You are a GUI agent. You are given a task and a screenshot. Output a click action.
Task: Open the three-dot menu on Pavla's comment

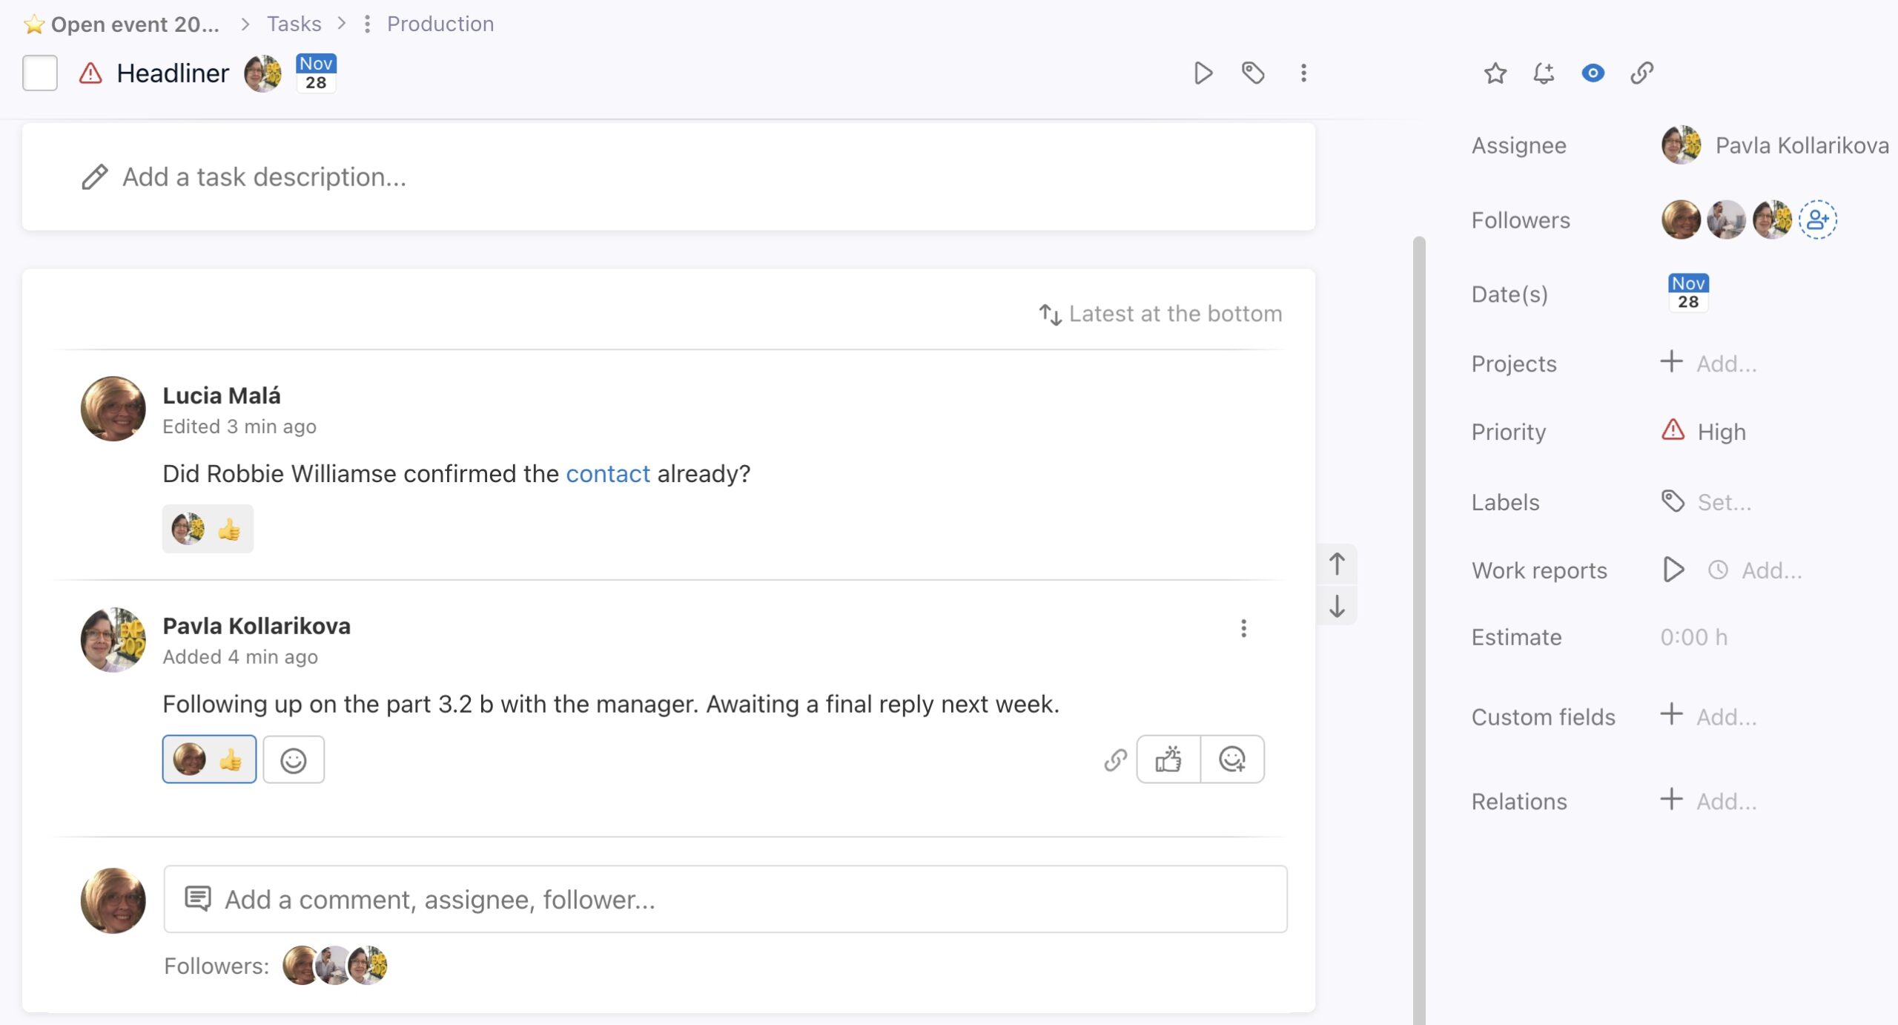pos(1245,628)
